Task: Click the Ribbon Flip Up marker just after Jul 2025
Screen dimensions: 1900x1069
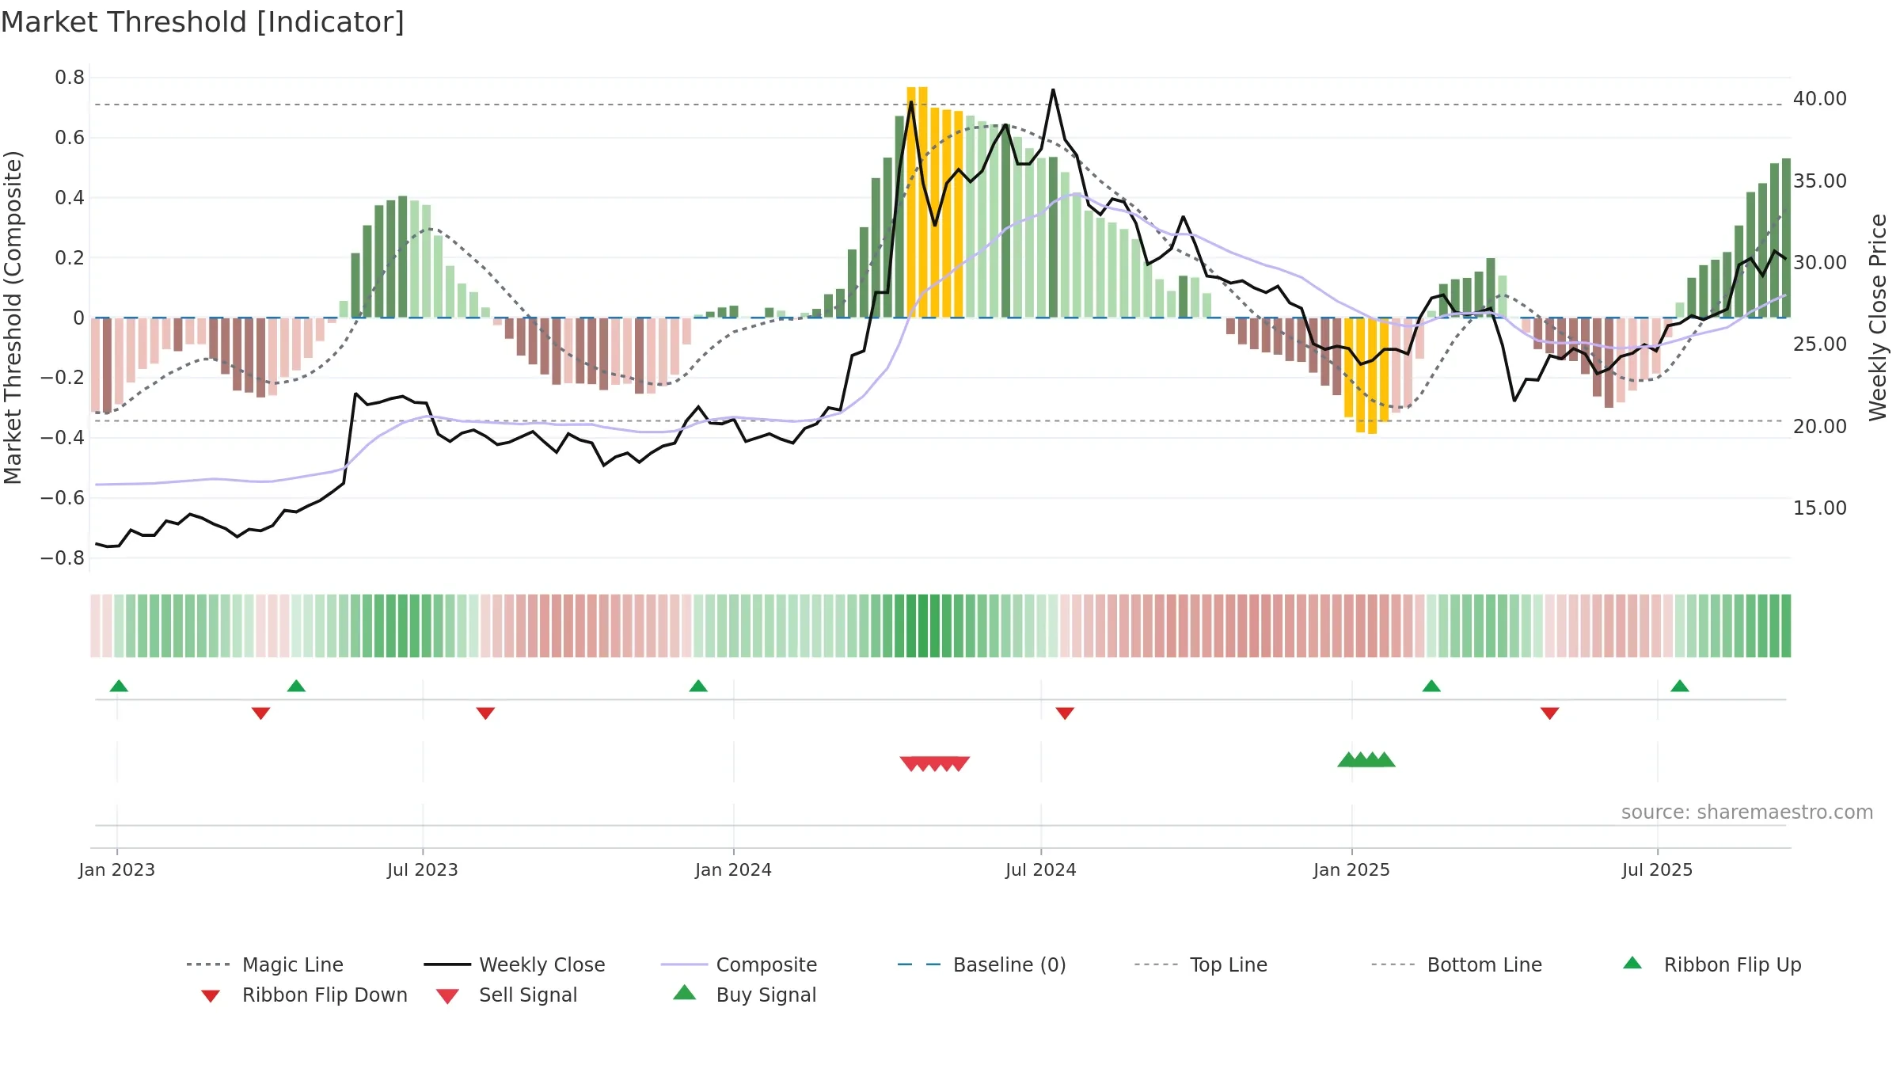Action: [x=1680, y=686]
